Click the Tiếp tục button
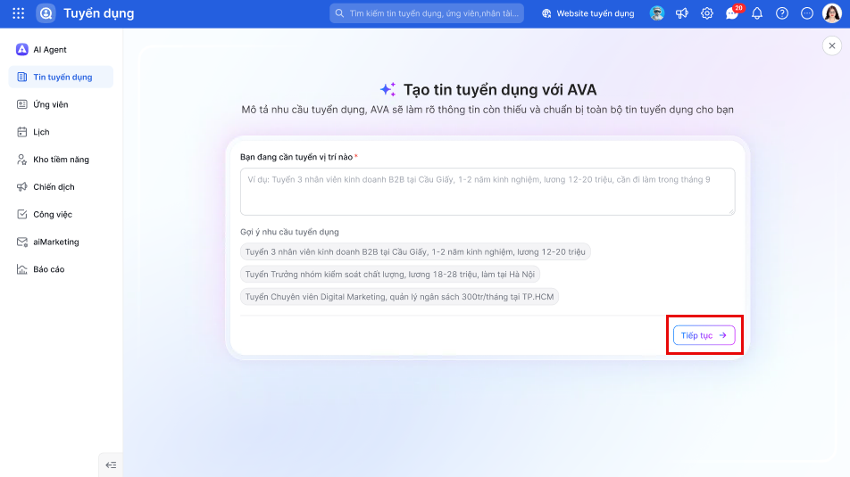 click(704, 335)
